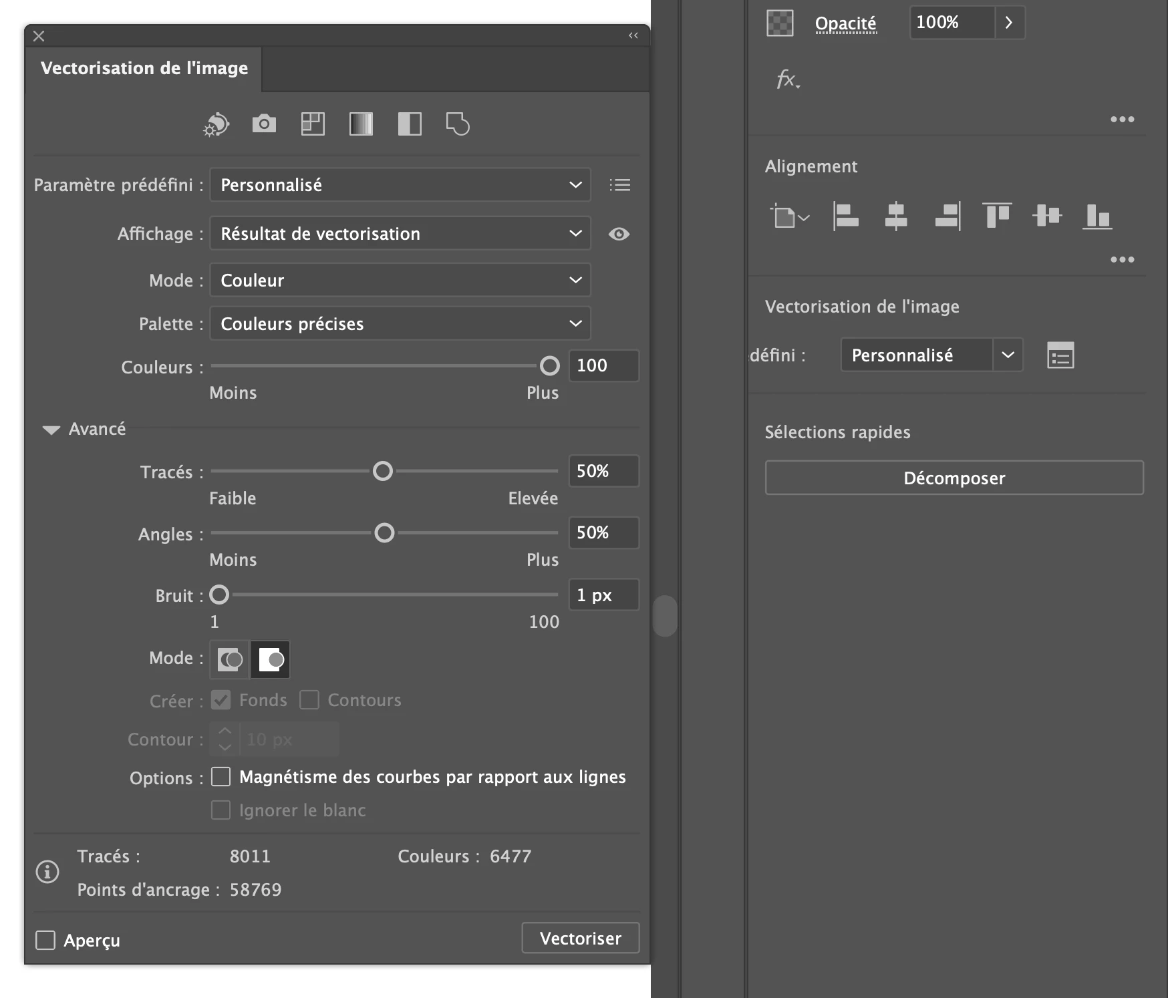Open more options in the Alignement section
1168x998 pixels.
click(x=1123, y=259)
